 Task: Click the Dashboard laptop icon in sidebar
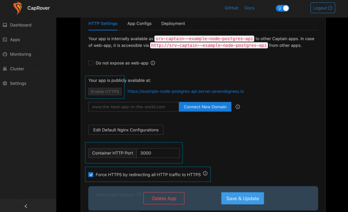tap(5, 25)
